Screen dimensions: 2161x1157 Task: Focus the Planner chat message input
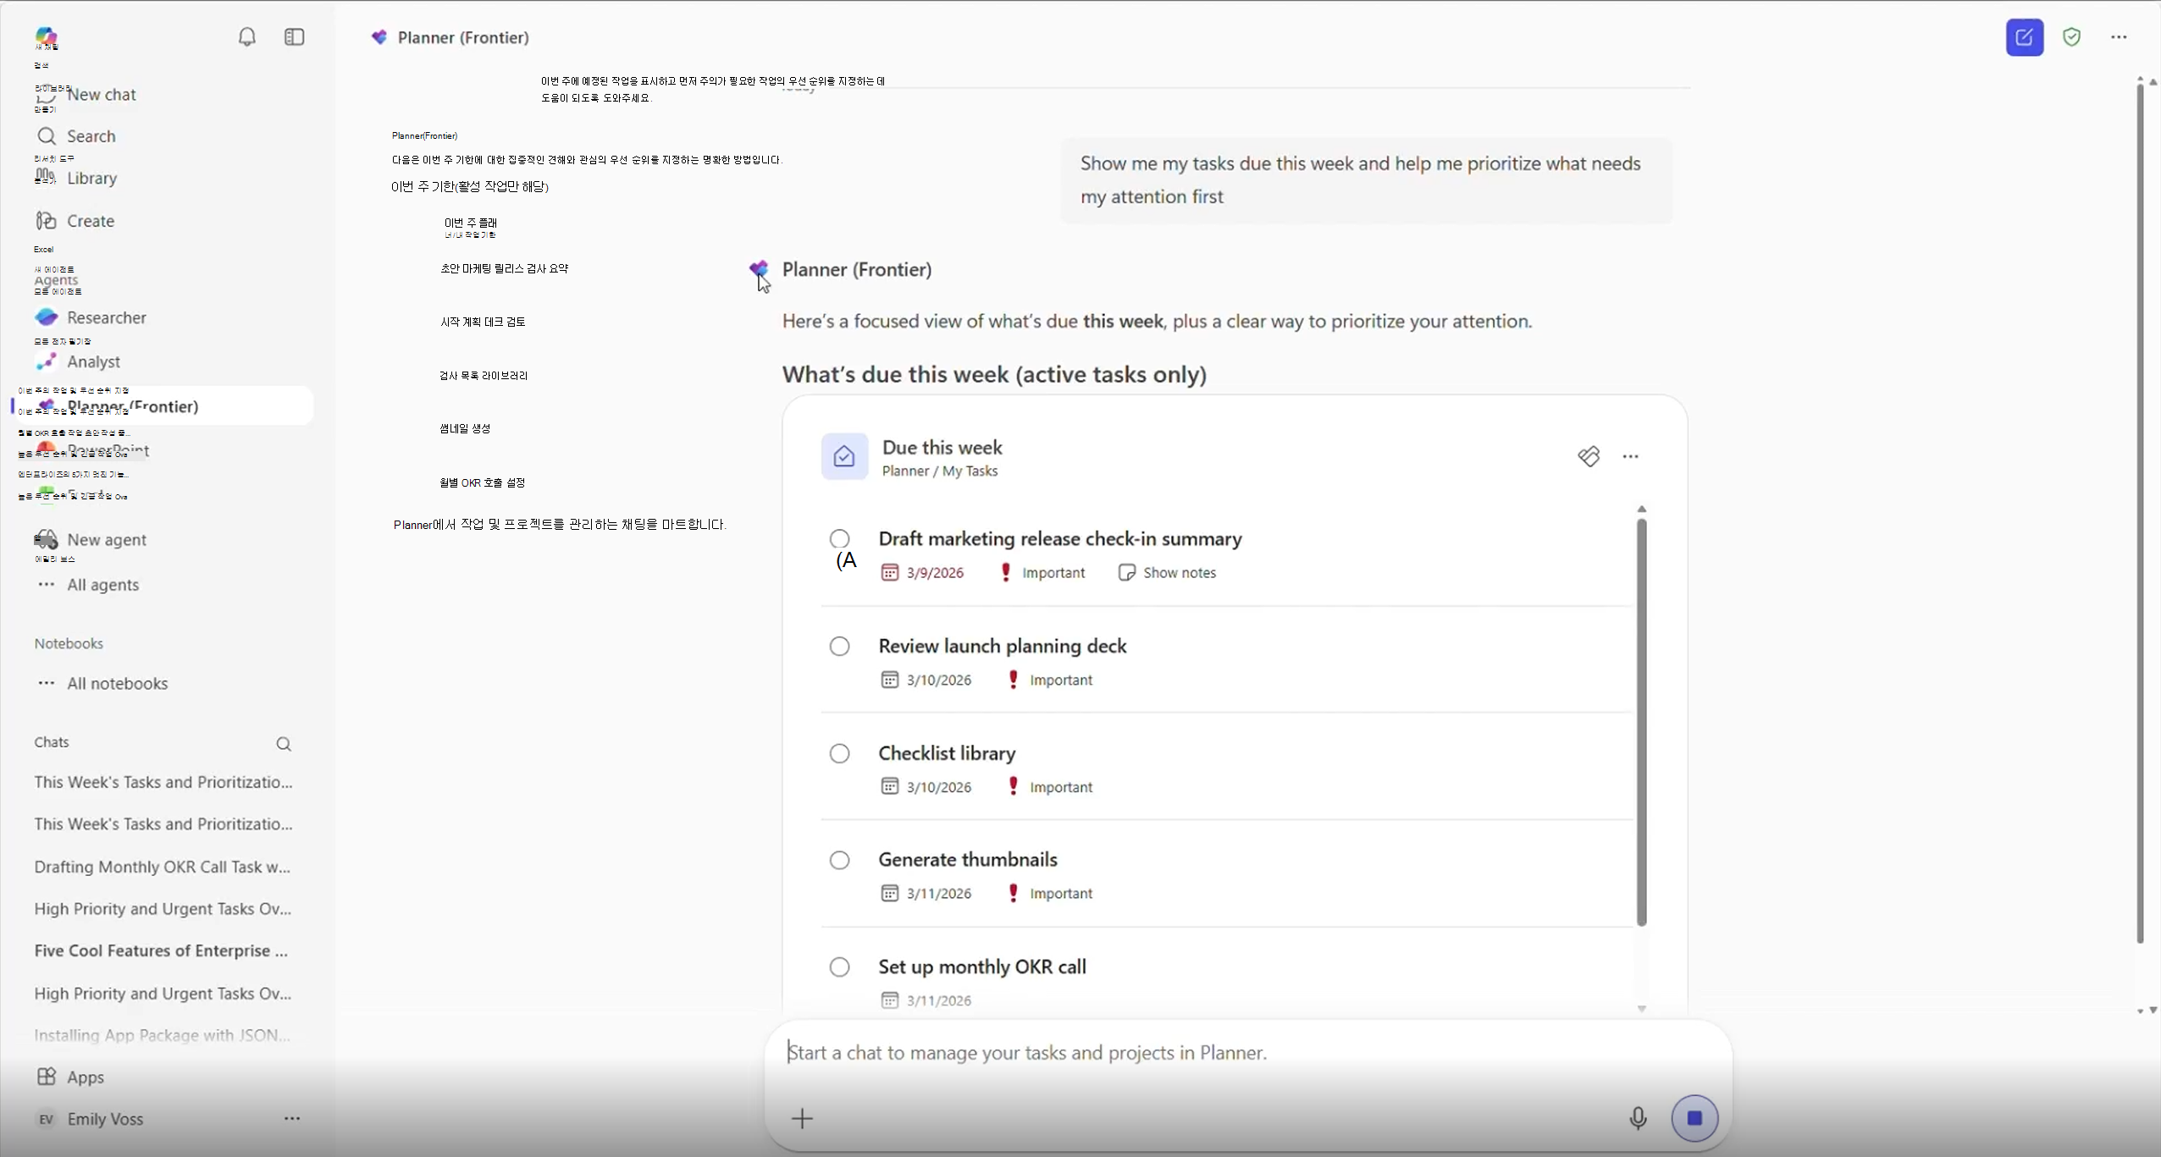pos(1247,1053)
